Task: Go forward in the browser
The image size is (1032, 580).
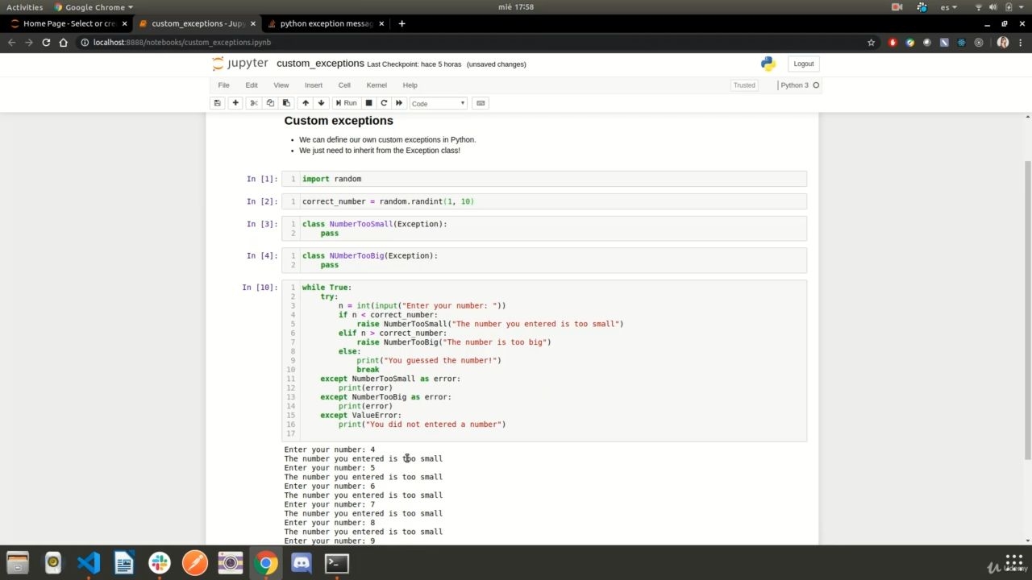Action: pyautogui.click(x=29, y=42)
